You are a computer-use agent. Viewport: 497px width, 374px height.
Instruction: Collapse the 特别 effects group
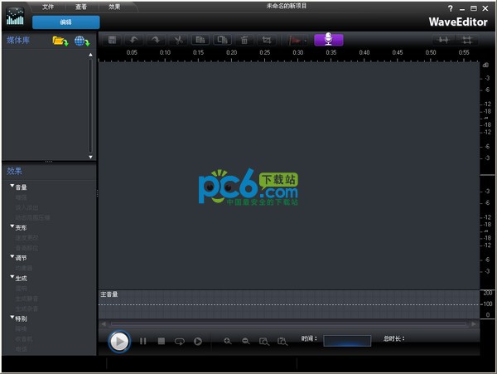12,318
